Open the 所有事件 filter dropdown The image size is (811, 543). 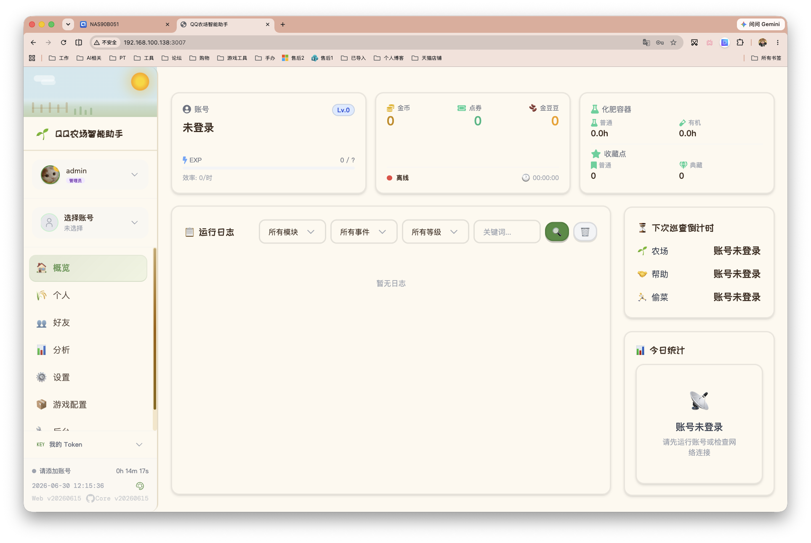pyautogui.click(x=364, y=232)
